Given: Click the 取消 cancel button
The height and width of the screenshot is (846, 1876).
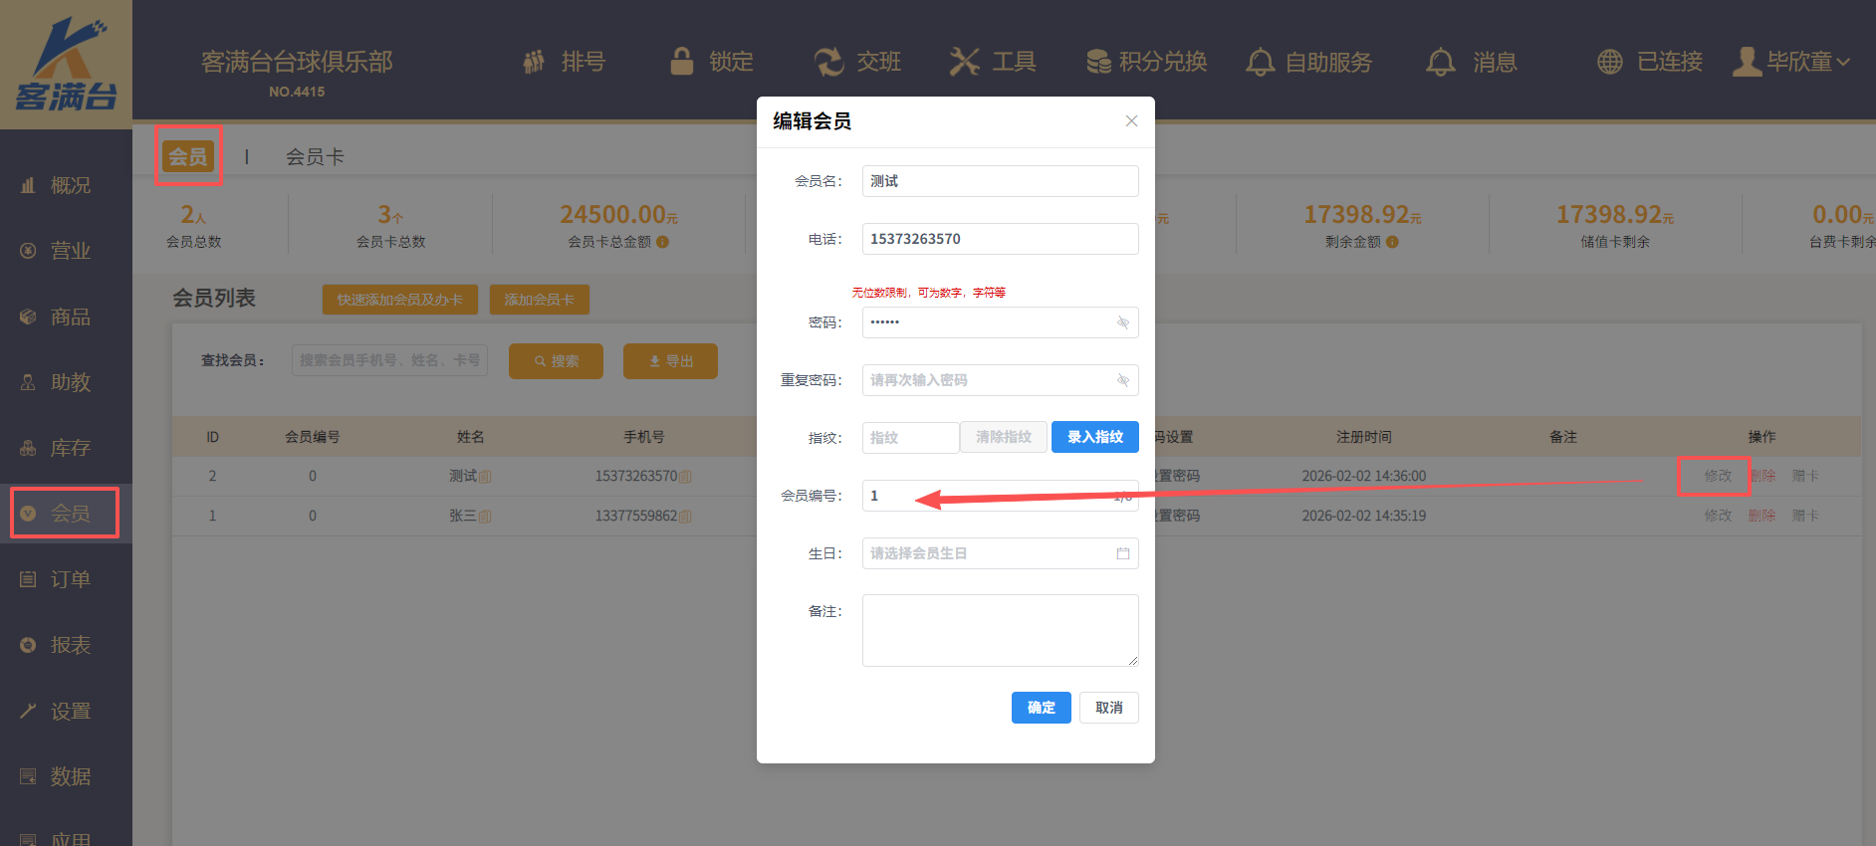Looking at the screenshot, I should coord(1108,708).
